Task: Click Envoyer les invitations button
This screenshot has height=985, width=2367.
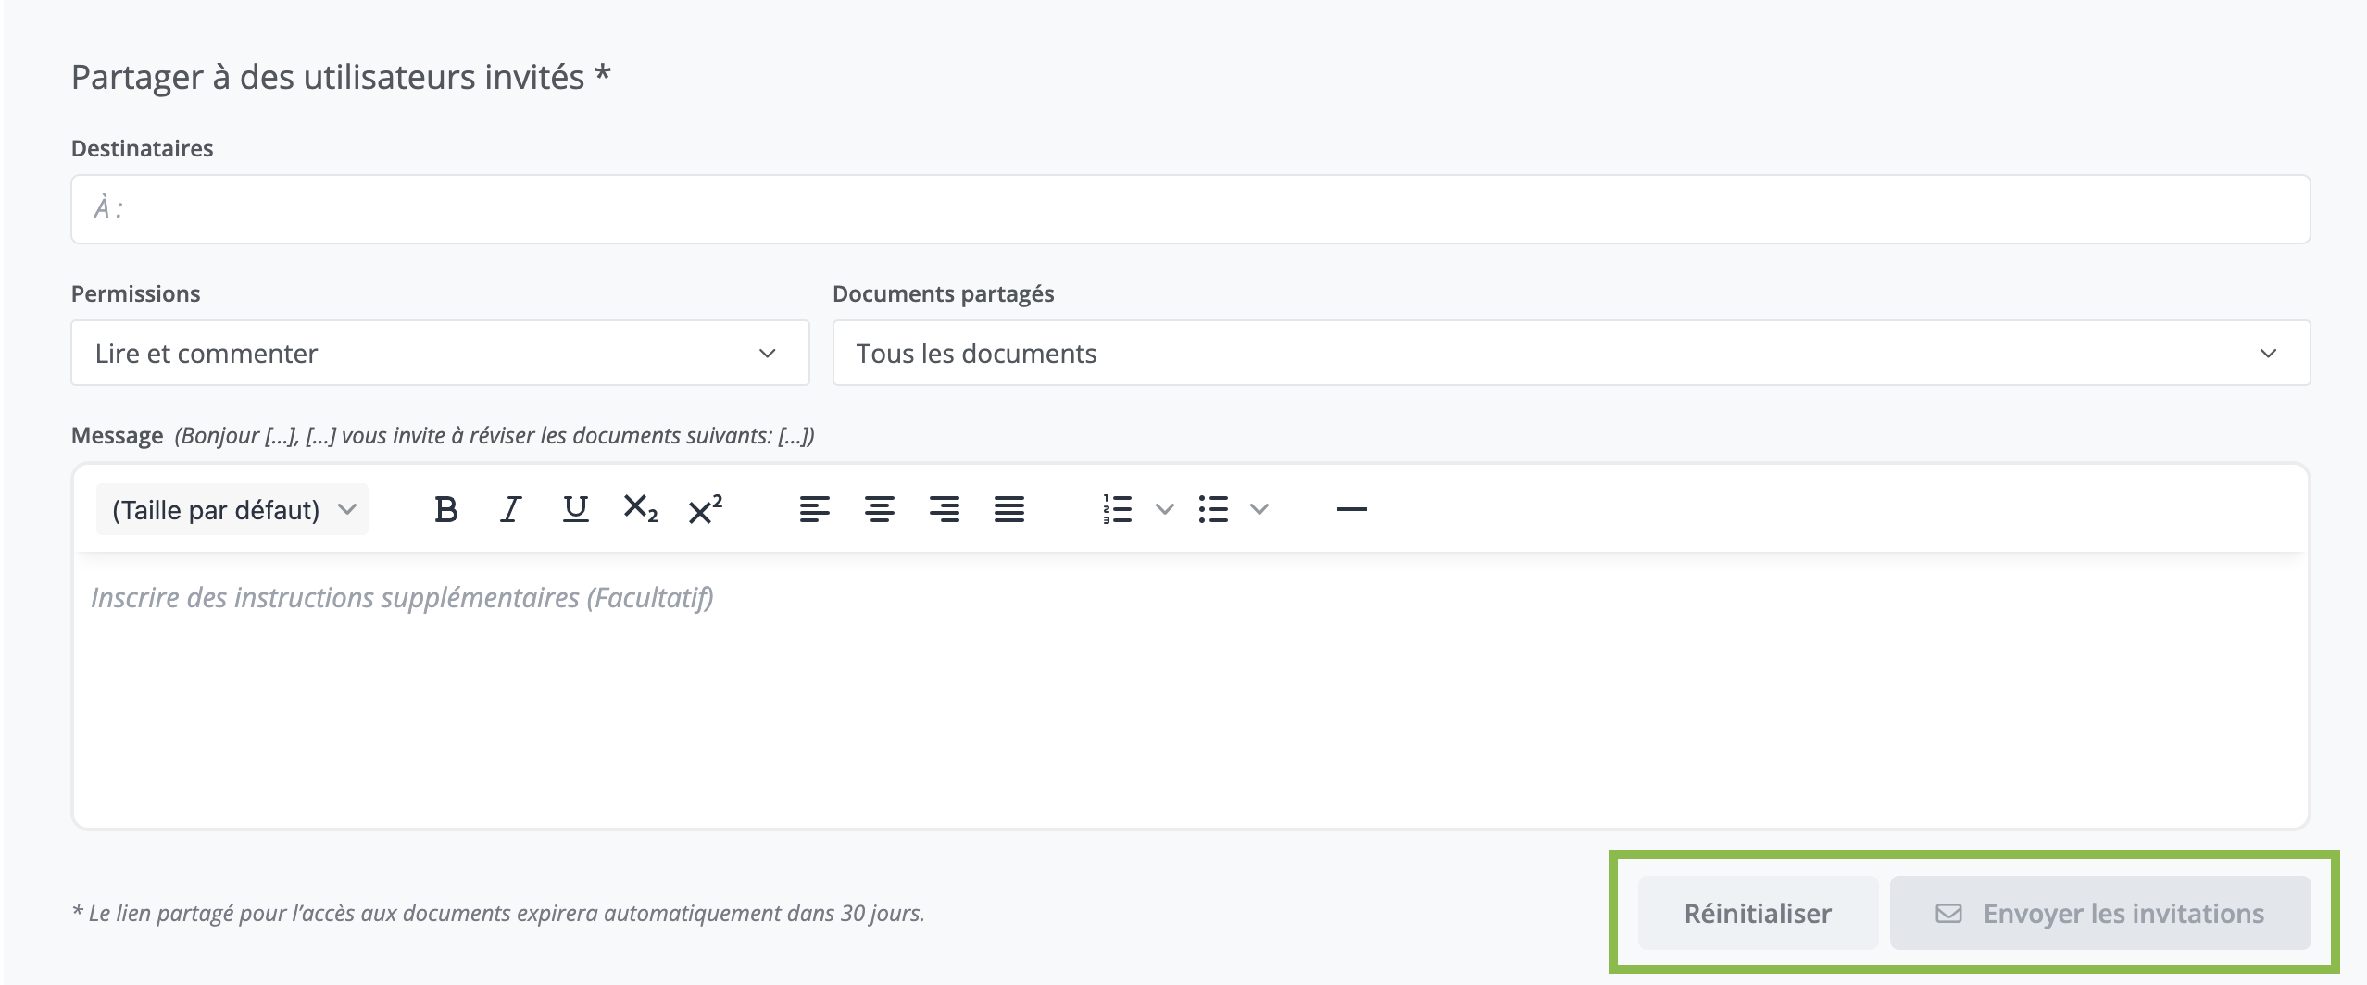Action: 2099,914
